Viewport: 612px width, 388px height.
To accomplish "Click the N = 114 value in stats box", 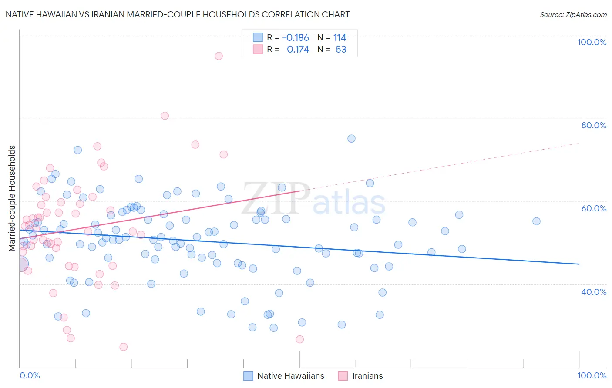I will tap(332, 37).
